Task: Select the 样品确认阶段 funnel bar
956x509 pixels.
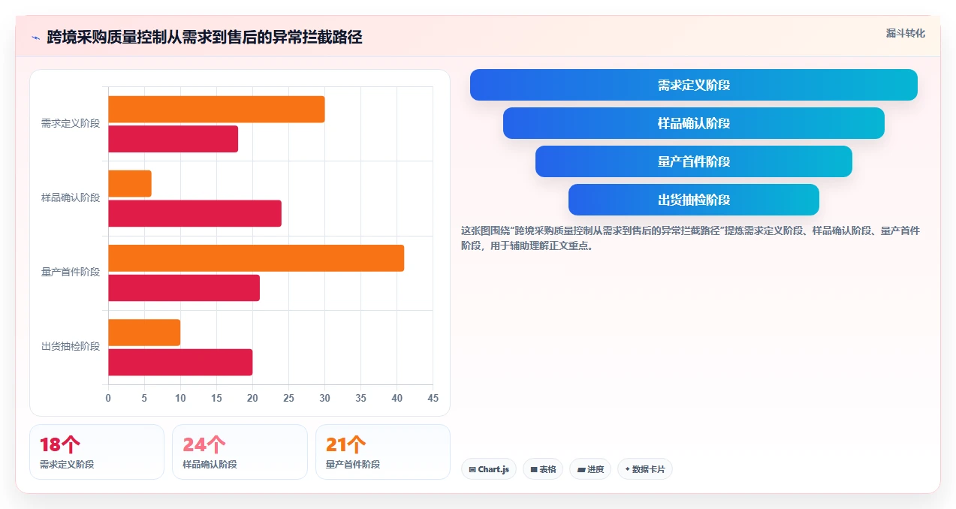Action: (694, 123)
